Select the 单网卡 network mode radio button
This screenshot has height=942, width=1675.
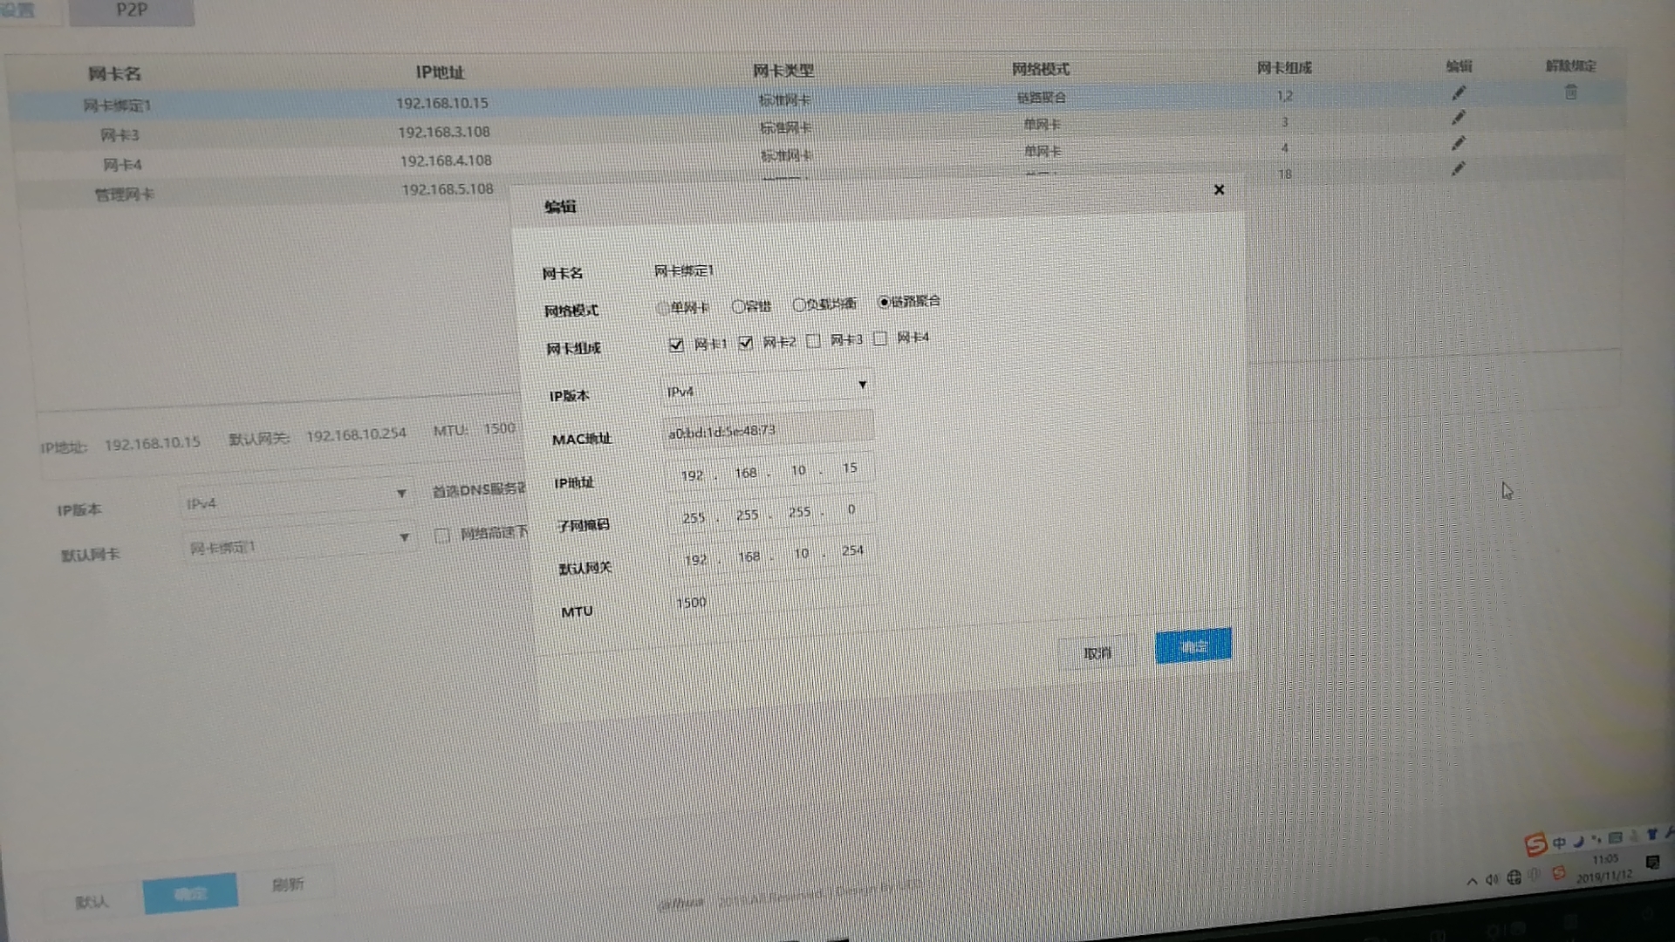click(x=663, y=308)
